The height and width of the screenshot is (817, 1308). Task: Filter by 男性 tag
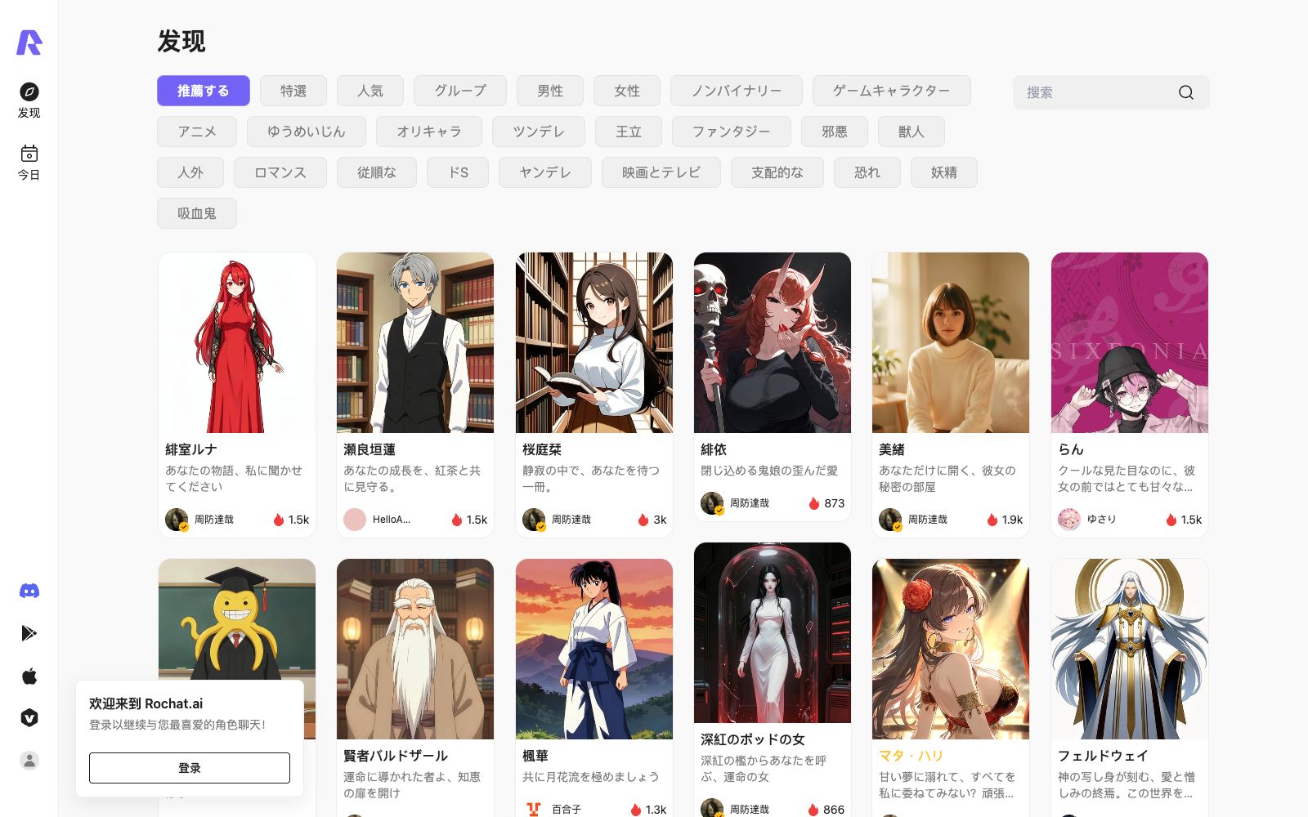[550, 91]
